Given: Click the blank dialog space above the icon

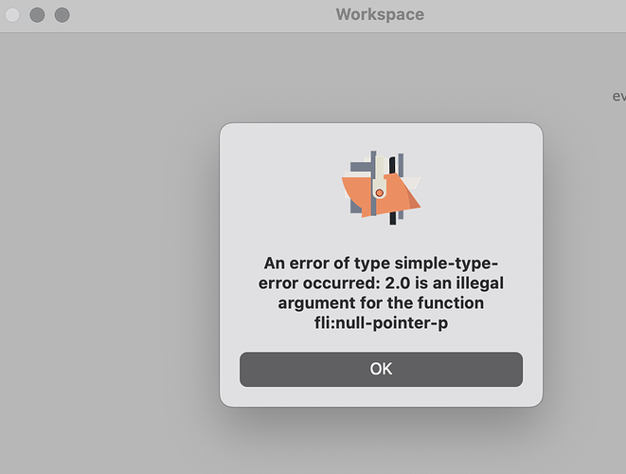Looking at the screenshot, I should pos(381,137).
